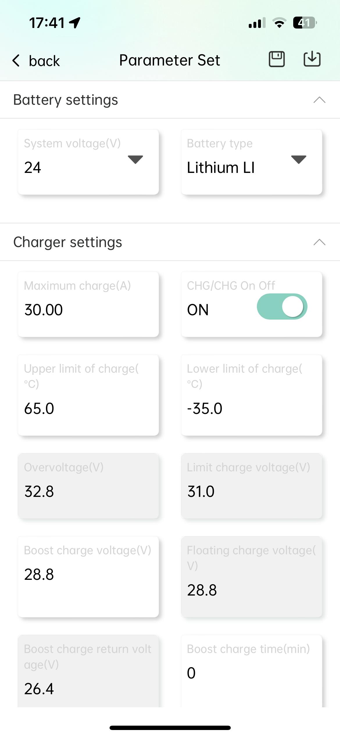Tap the battery level status icon

(305, 23)
